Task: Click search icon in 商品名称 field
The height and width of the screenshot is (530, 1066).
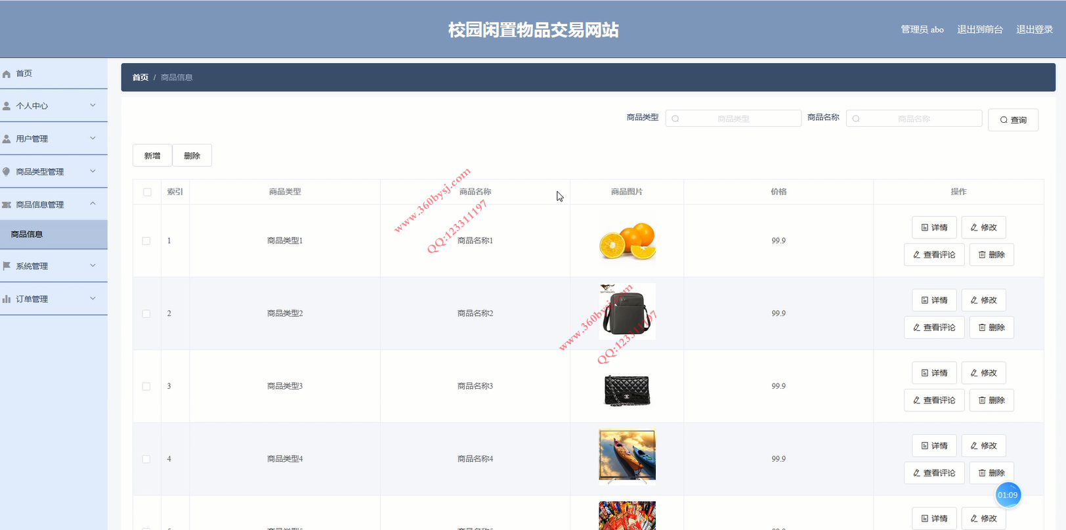Action: tap(856, 119)
